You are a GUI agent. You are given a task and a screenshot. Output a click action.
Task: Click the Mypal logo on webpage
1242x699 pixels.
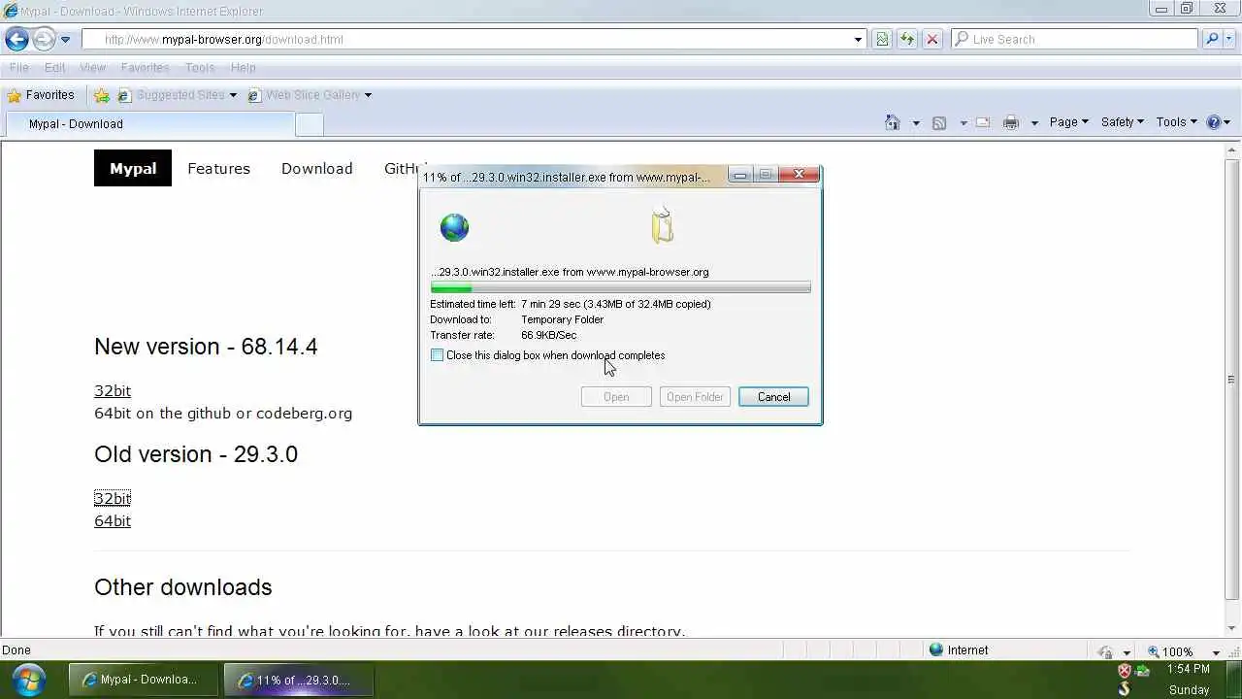click(133, 168)
